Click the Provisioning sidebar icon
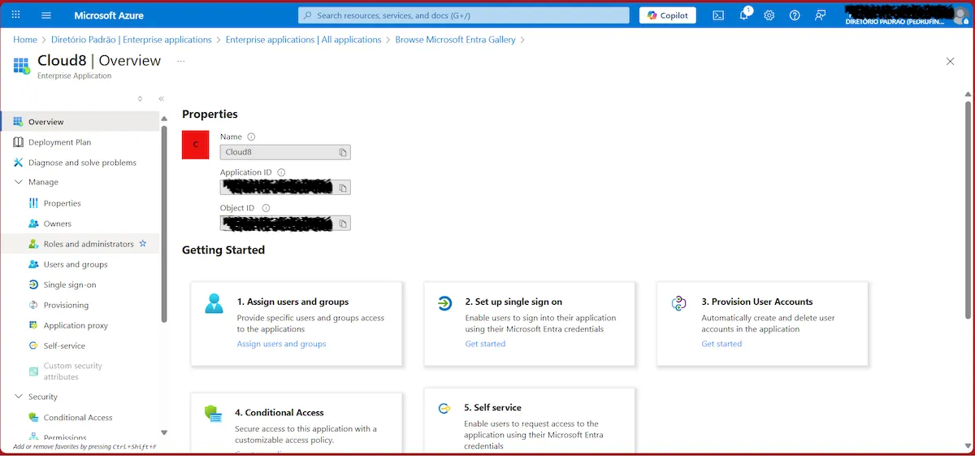975x456 pixels. pos(33,305)
